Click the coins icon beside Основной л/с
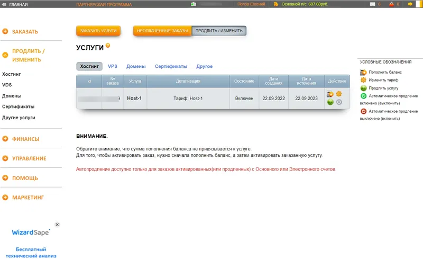Image resolution: width=423 pixels, height=259 pixels. pyautogui.click(x=275, y=4)
